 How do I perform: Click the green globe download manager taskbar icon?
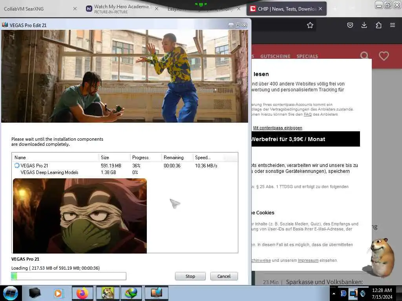(131, 293)
